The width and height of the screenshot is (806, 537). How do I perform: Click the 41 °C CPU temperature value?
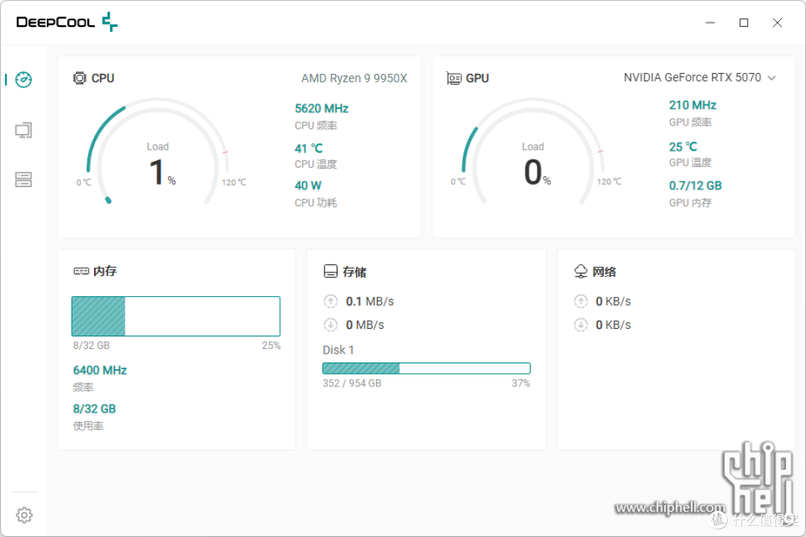coord(308,148)
